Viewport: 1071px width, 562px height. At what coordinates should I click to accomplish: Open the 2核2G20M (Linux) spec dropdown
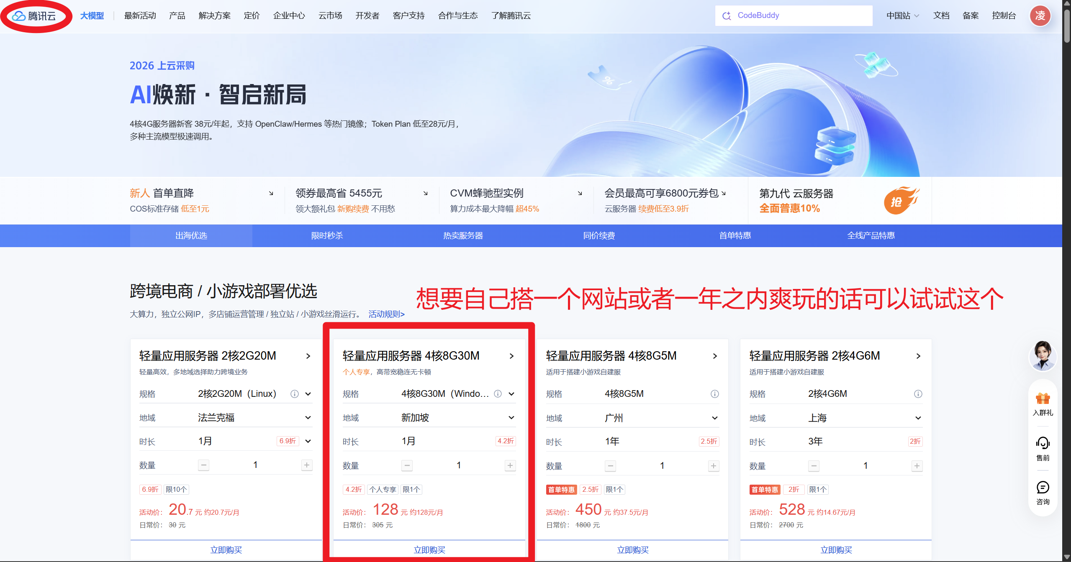308,394
